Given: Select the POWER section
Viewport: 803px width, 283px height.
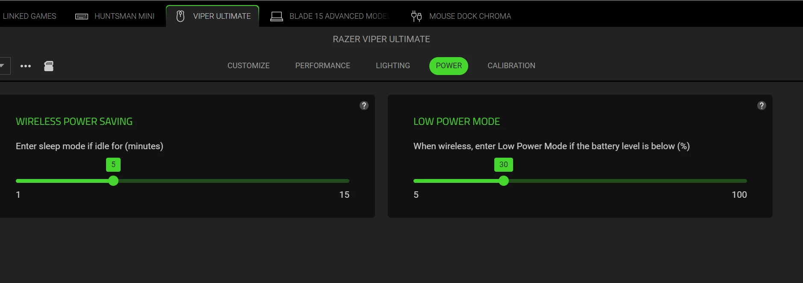Looking at the screenshot, I should [449, 66].
